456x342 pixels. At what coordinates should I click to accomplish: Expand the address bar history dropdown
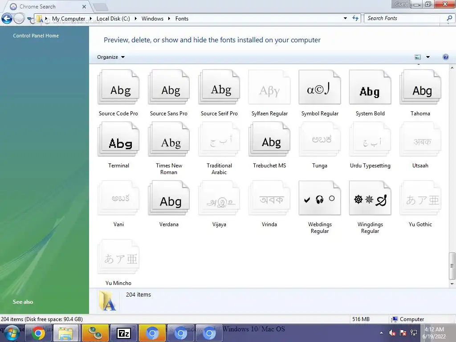point(345,18)
